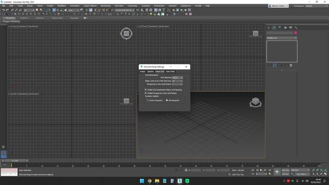The image size is (329, 185).
Task: Activate the Select and Rotate tool
Action: coord(58,10)
